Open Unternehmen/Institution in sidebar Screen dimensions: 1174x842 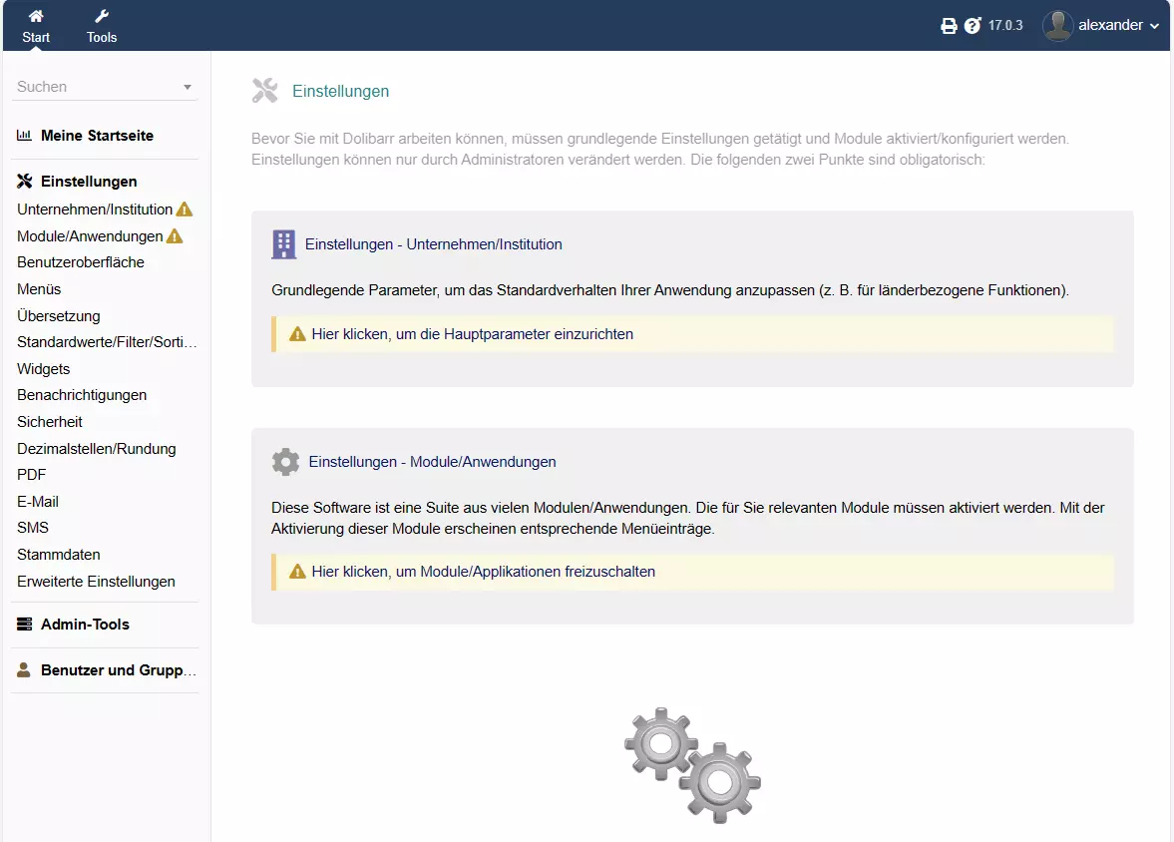click(x=95, y=210)
